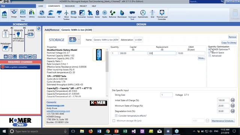Click the Remove button
The image size is (240, 135).
[232, 37]
